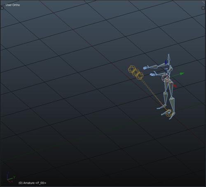This screenshot has width=206, height=187.
Task: Select the orange cluster of lamp spheres
Action: pos(136,72)
